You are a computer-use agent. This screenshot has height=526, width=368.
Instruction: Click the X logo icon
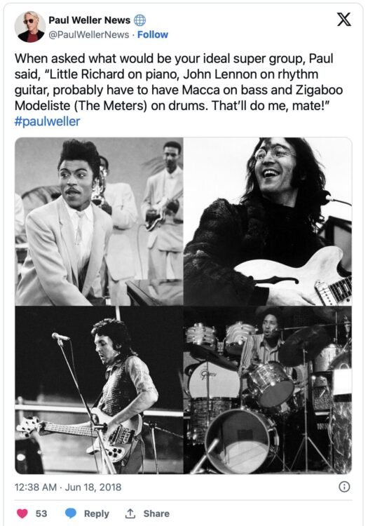(344, 19)
